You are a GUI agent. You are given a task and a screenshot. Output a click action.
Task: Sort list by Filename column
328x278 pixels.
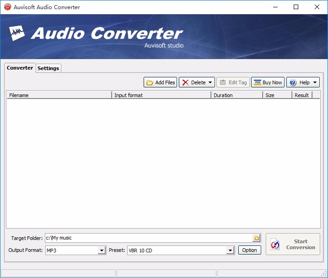(59, 95)
